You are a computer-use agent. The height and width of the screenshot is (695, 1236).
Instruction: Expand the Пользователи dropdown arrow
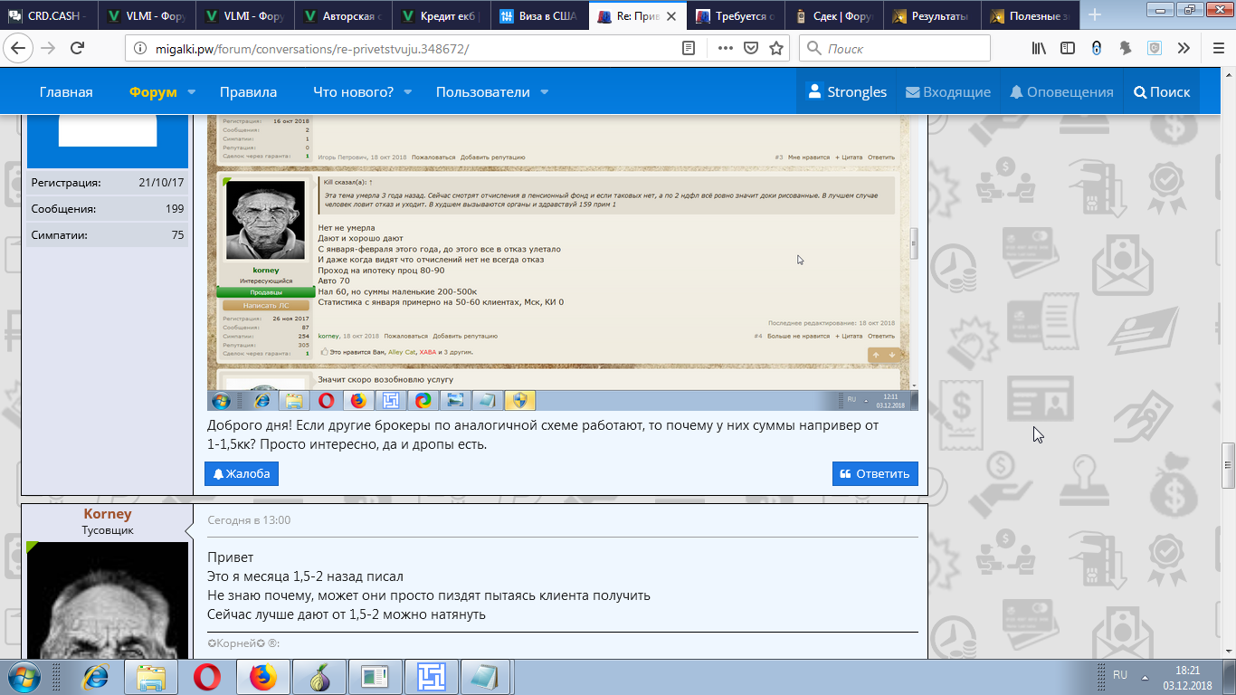pos(544,92)
